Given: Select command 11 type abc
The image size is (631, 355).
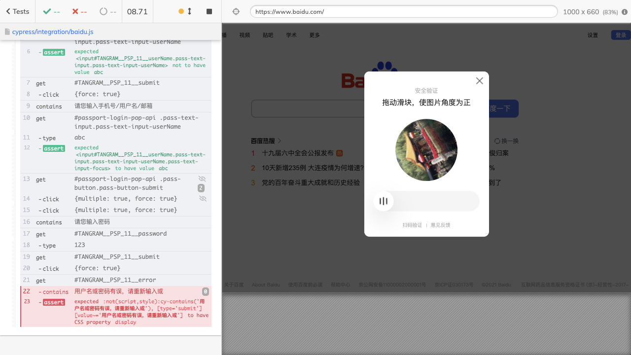Looking at the screenshot, I should tap(116, 138).
